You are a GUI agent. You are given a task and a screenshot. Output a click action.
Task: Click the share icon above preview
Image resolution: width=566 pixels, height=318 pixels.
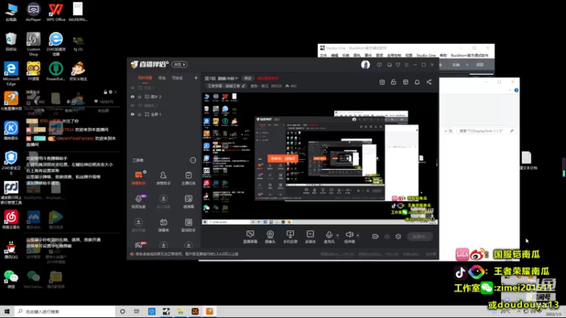click(x=429, y=82)
